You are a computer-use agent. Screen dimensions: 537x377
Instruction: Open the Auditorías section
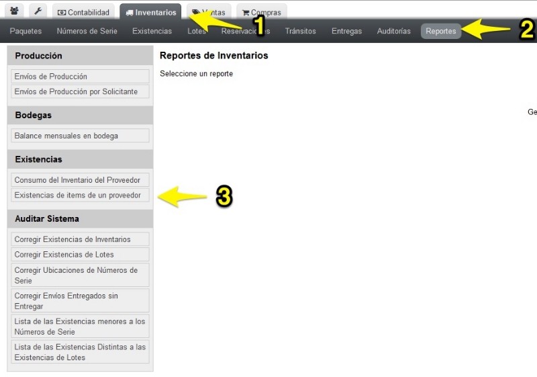[394, 31]
